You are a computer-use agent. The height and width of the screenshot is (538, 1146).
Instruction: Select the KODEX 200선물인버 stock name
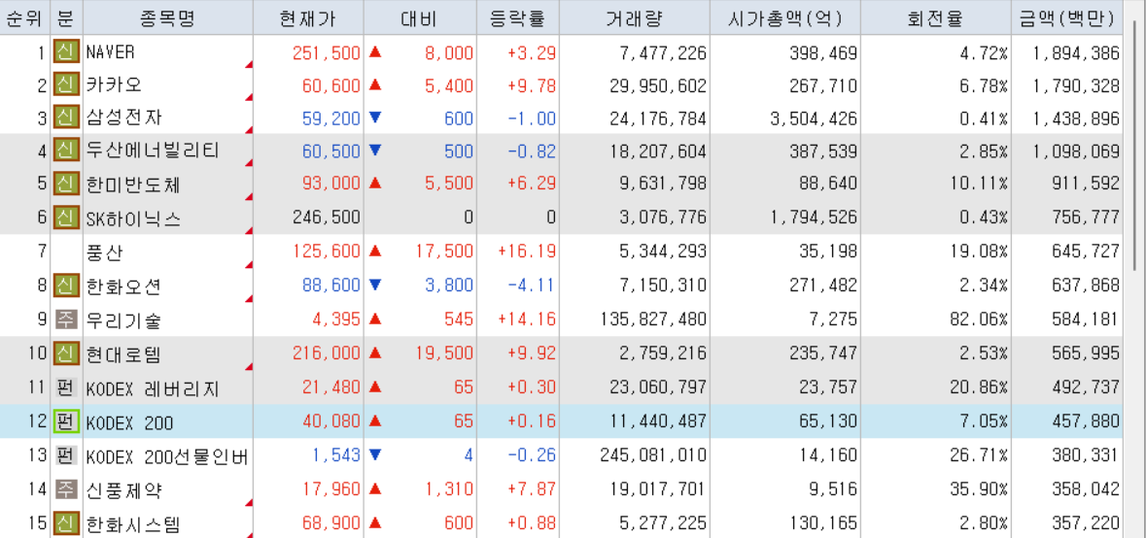[x=167, y=456]
